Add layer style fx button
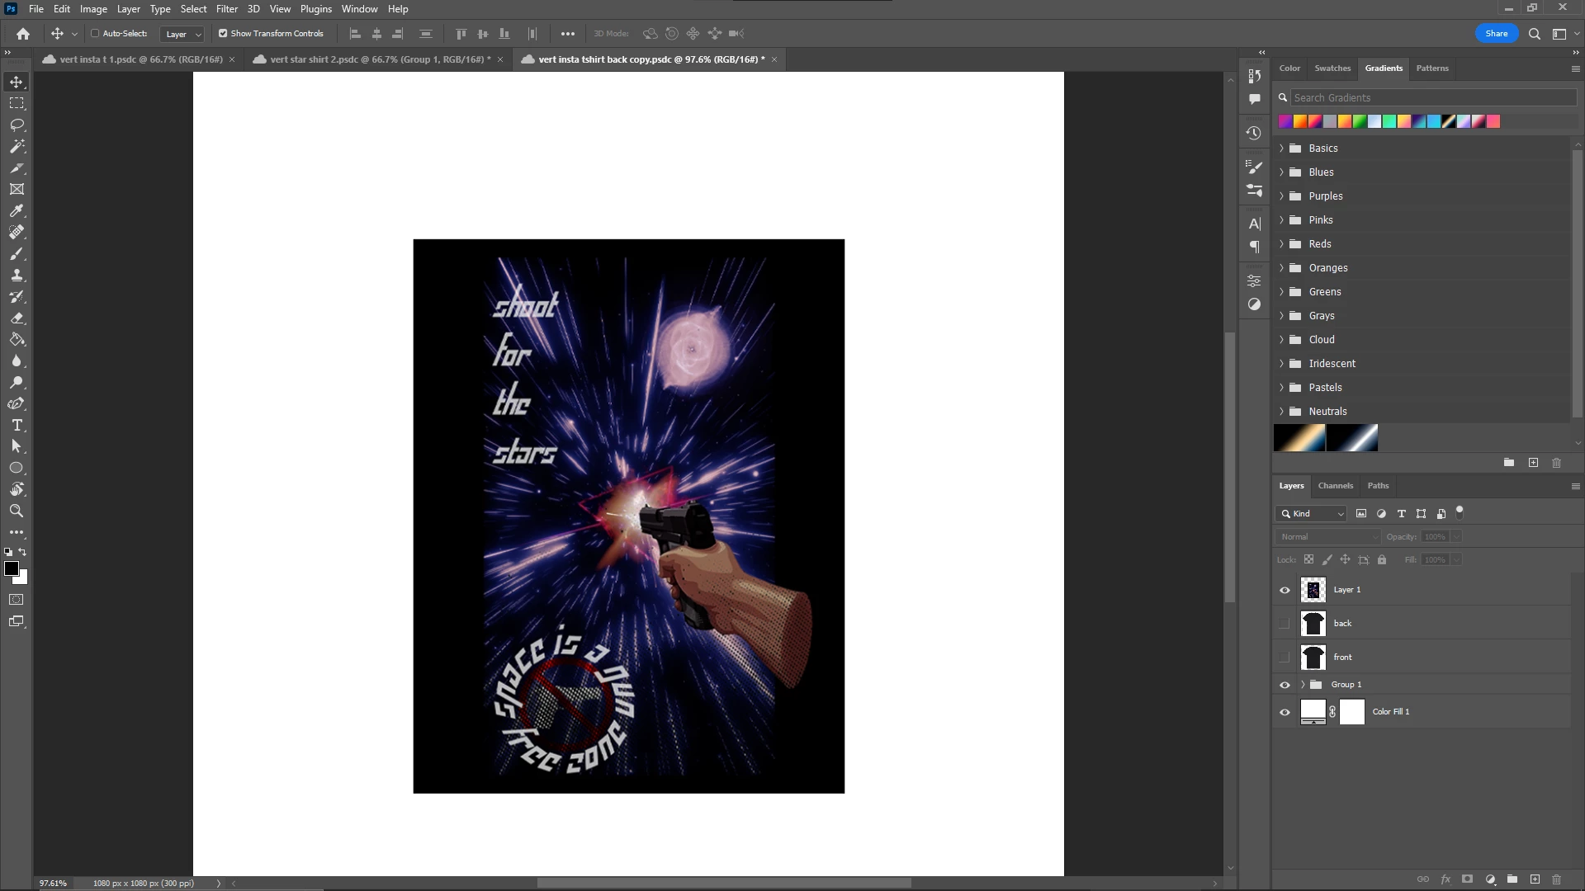The image size is (1585, 891). pos(1445,879)
